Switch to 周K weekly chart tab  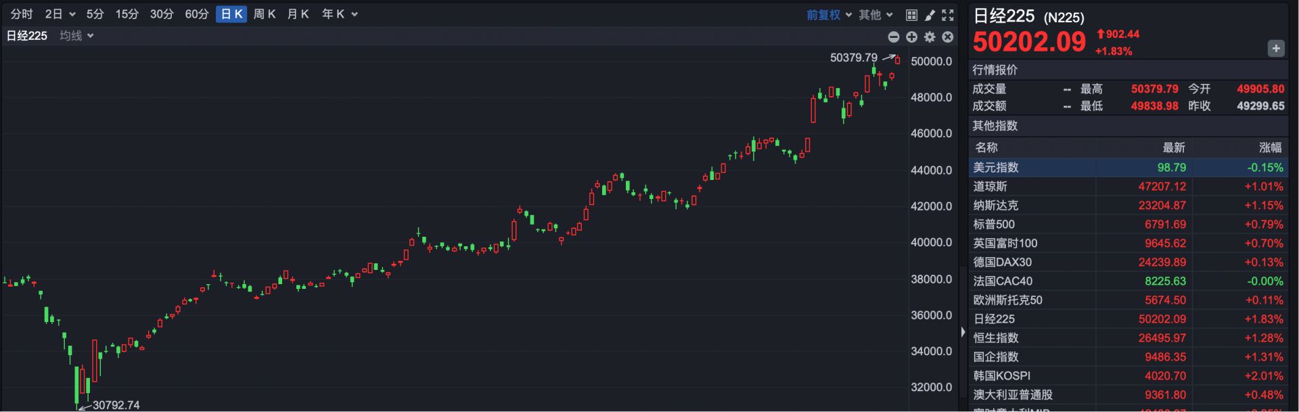tap(265, 14)
